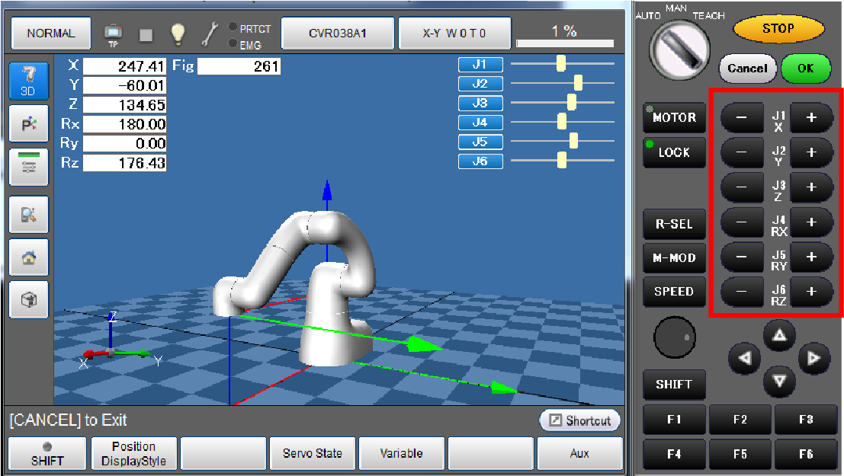Click the TP teach pendant icon
Screen dimensions: 844x476
113,34
